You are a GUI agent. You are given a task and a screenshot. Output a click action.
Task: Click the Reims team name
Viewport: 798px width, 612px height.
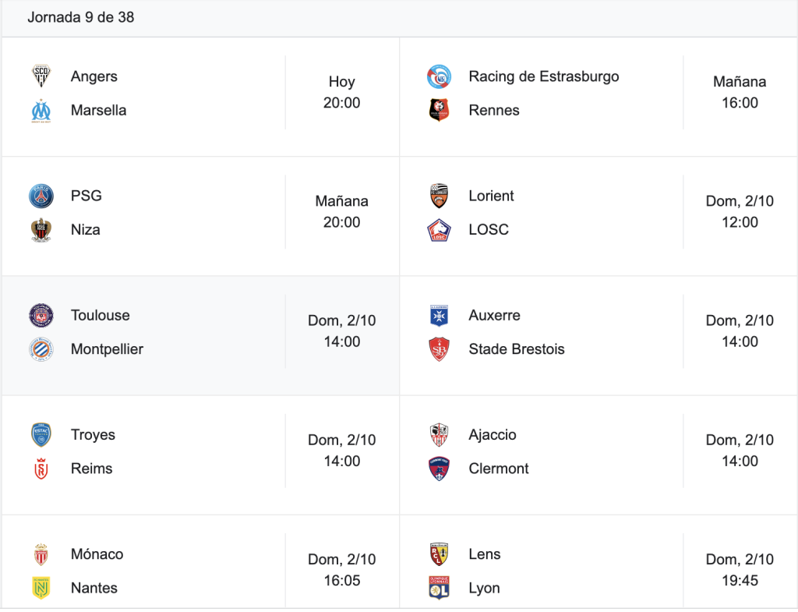tap(92, 469)
